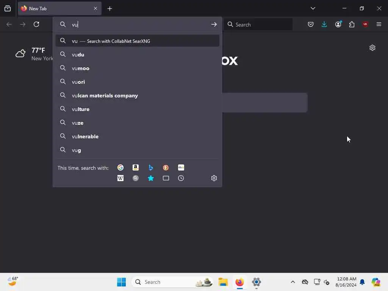
Task: Open Windows Start menu
Action: tap(122, 282)
